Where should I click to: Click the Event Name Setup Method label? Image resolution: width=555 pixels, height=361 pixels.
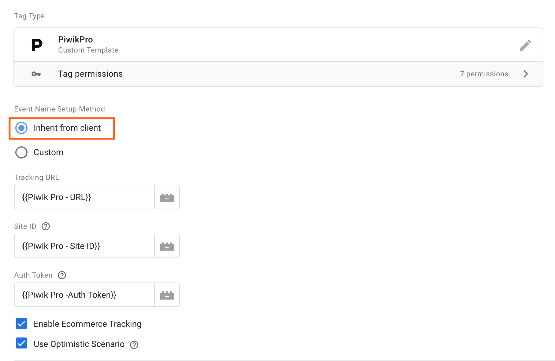59,109
